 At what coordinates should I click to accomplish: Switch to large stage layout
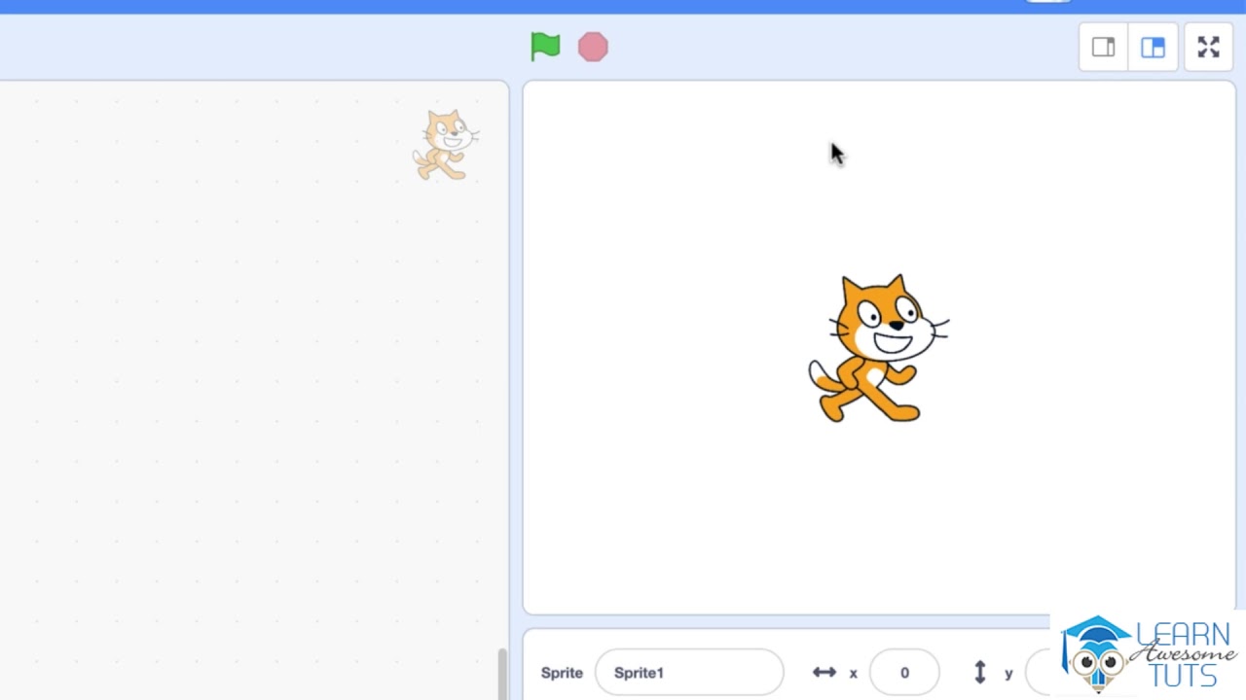coord(1153,48)
